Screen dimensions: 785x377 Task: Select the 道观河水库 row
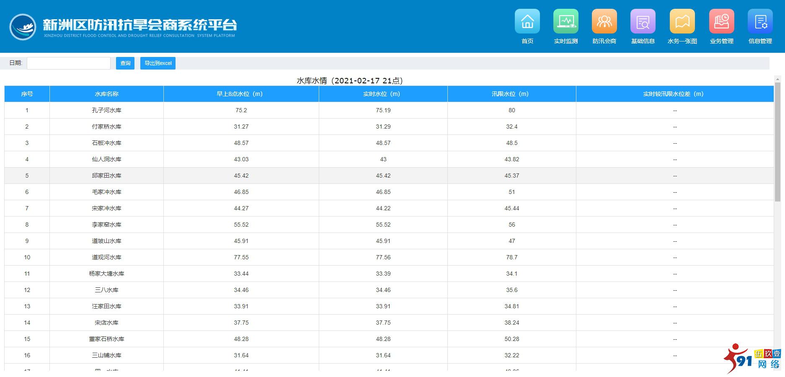[106, 257]
